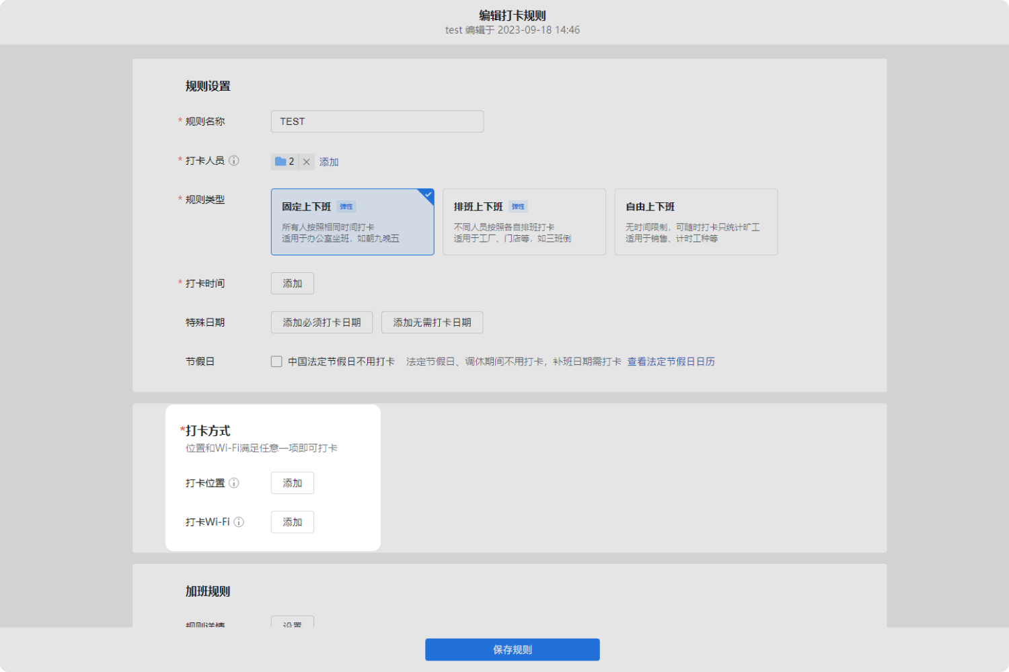Open 查看法定节假日日历 link
This screenshot has width=1009, height=672.
[x=670, y=361]
